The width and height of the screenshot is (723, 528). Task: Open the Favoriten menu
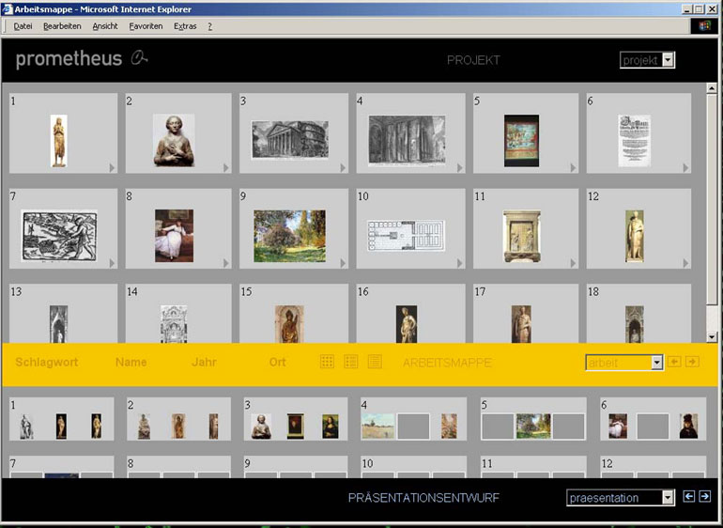[x=146, y=26]
